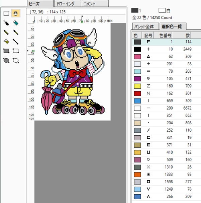
Task: Click the Z symbol in the yellow row
Action: coord(148,86)
